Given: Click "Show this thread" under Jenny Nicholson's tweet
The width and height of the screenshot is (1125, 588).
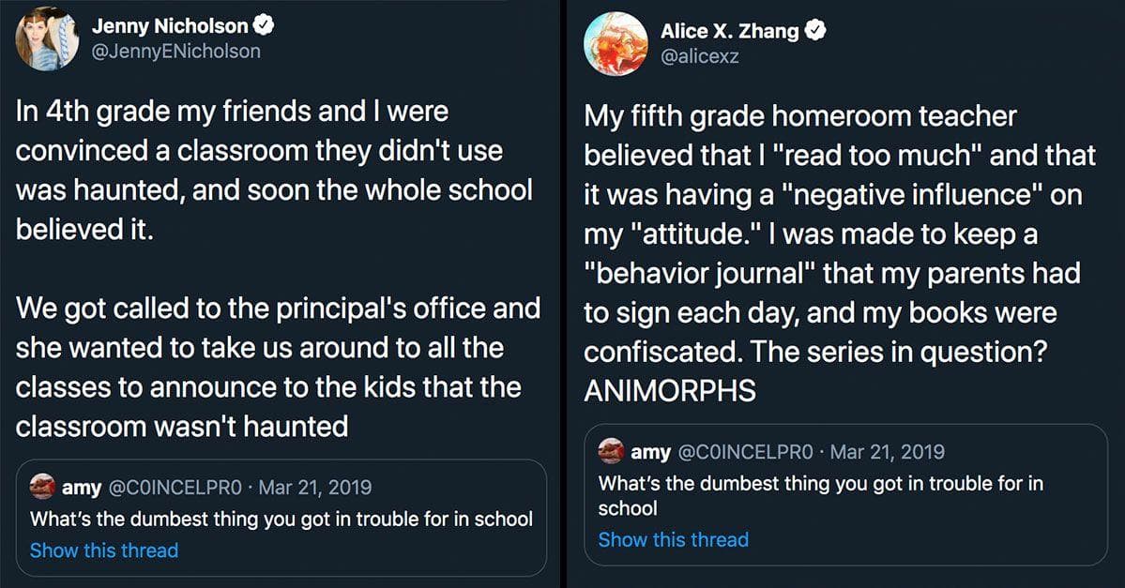Looking at the screenshot, I should 103,550.
